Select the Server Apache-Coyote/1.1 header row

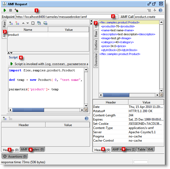click(x=128, y=132)
